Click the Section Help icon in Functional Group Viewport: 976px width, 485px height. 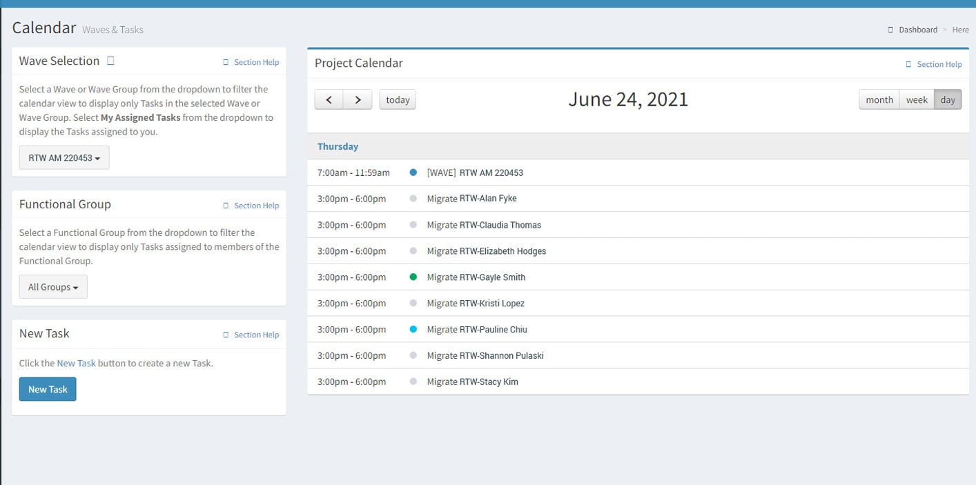point(226,206)
